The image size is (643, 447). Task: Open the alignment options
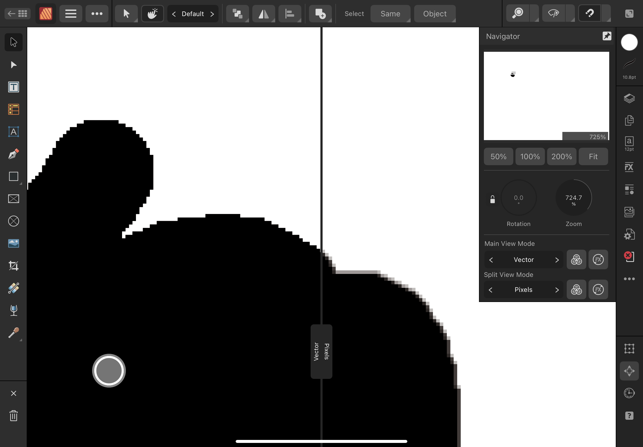[x=290, y=13]
